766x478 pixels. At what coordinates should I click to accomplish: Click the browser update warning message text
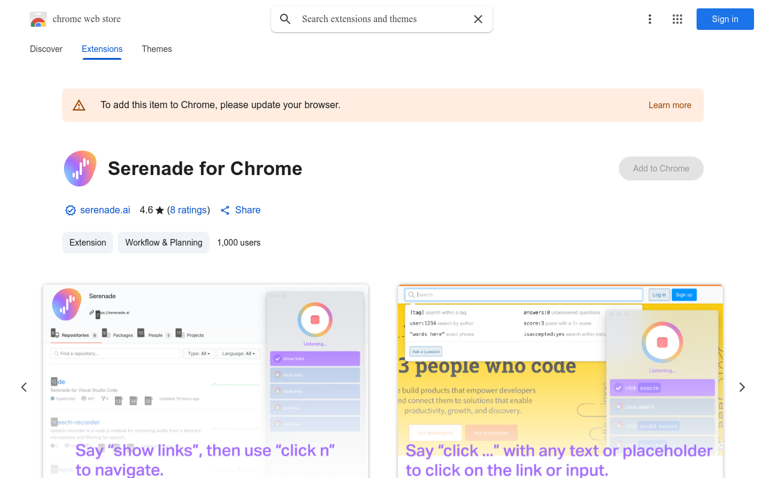point(220,105)
